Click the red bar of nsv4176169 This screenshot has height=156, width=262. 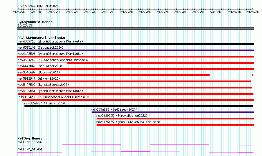click(175, 125)
